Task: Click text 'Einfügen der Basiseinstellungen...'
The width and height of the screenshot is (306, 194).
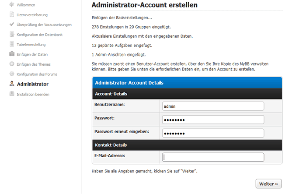Action: (x=122, y=18)
